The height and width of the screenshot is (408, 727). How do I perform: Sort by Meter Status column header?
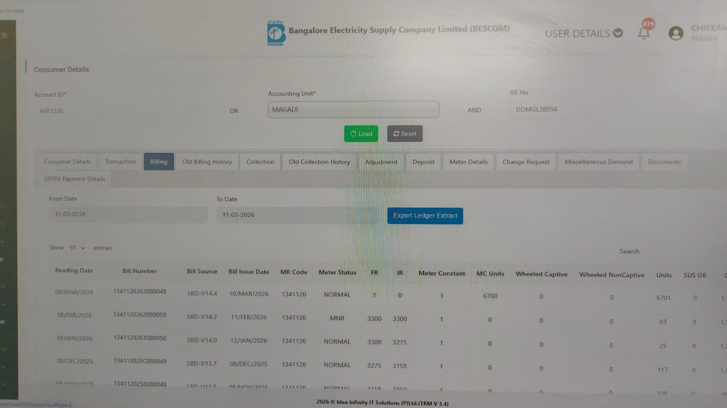coord(337,272)
